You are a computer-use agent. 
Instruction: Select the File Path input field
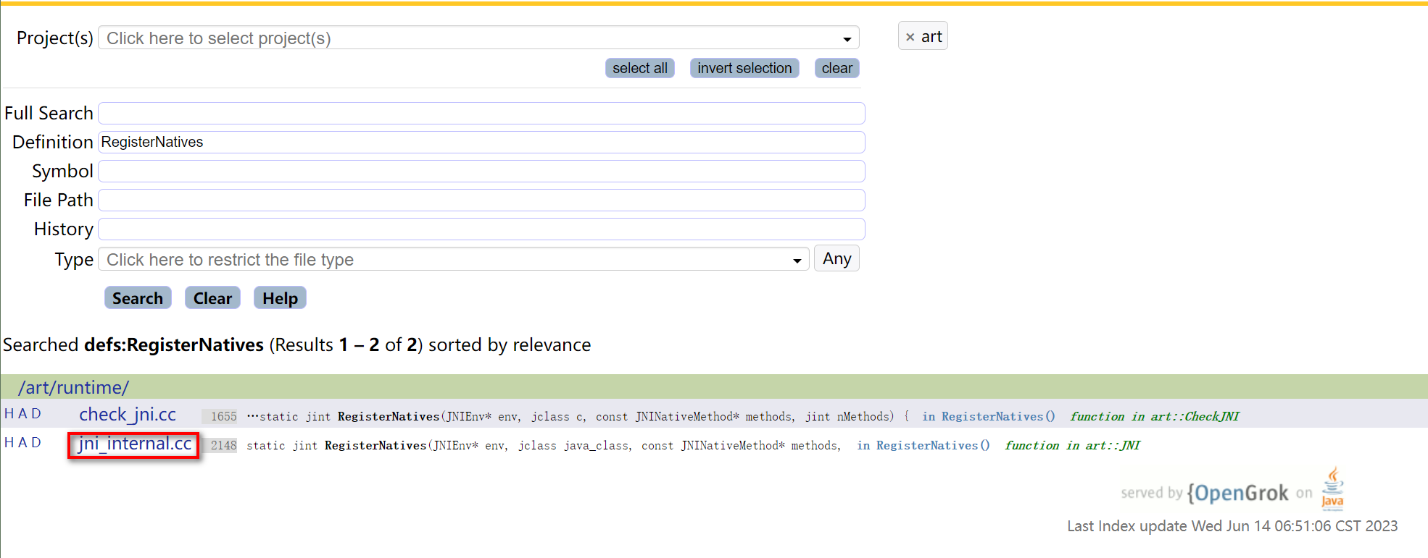[481, 200]
